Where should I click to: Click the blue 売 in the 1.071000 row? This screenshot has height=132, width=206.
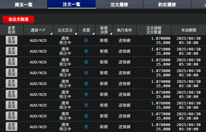[x=86, y=51]
